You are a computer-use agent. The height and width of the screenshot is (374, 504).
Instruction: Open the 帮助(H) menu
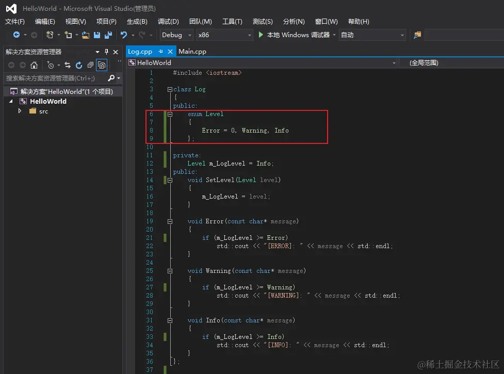pos(359,22)
